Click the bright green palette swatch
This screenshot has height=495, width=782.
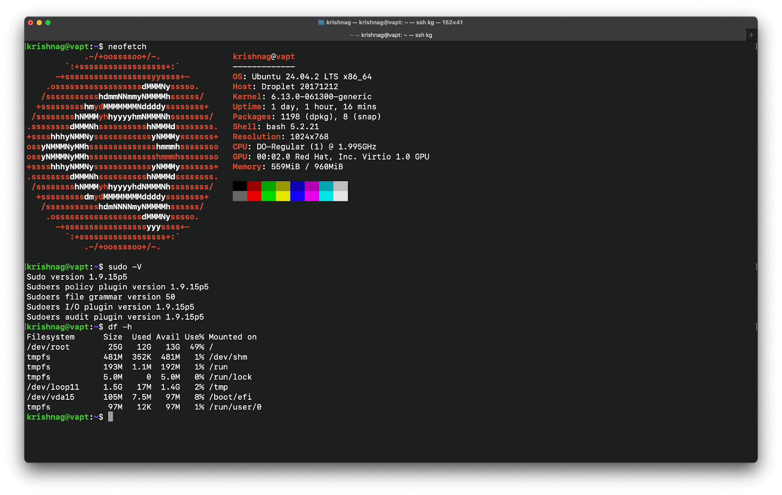point(269,196)
